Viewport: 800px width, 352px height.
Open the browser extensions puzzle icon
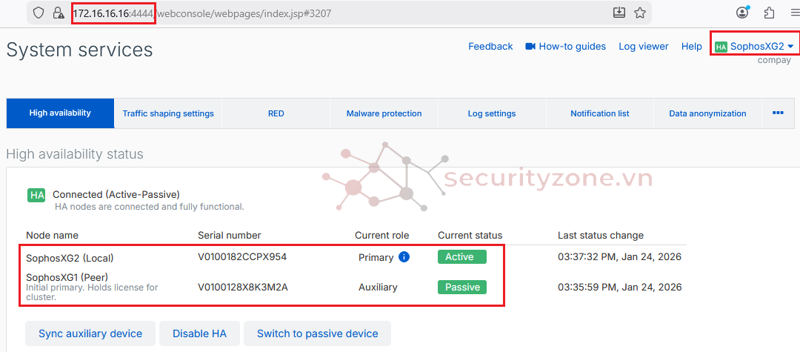tap(769, 13)
